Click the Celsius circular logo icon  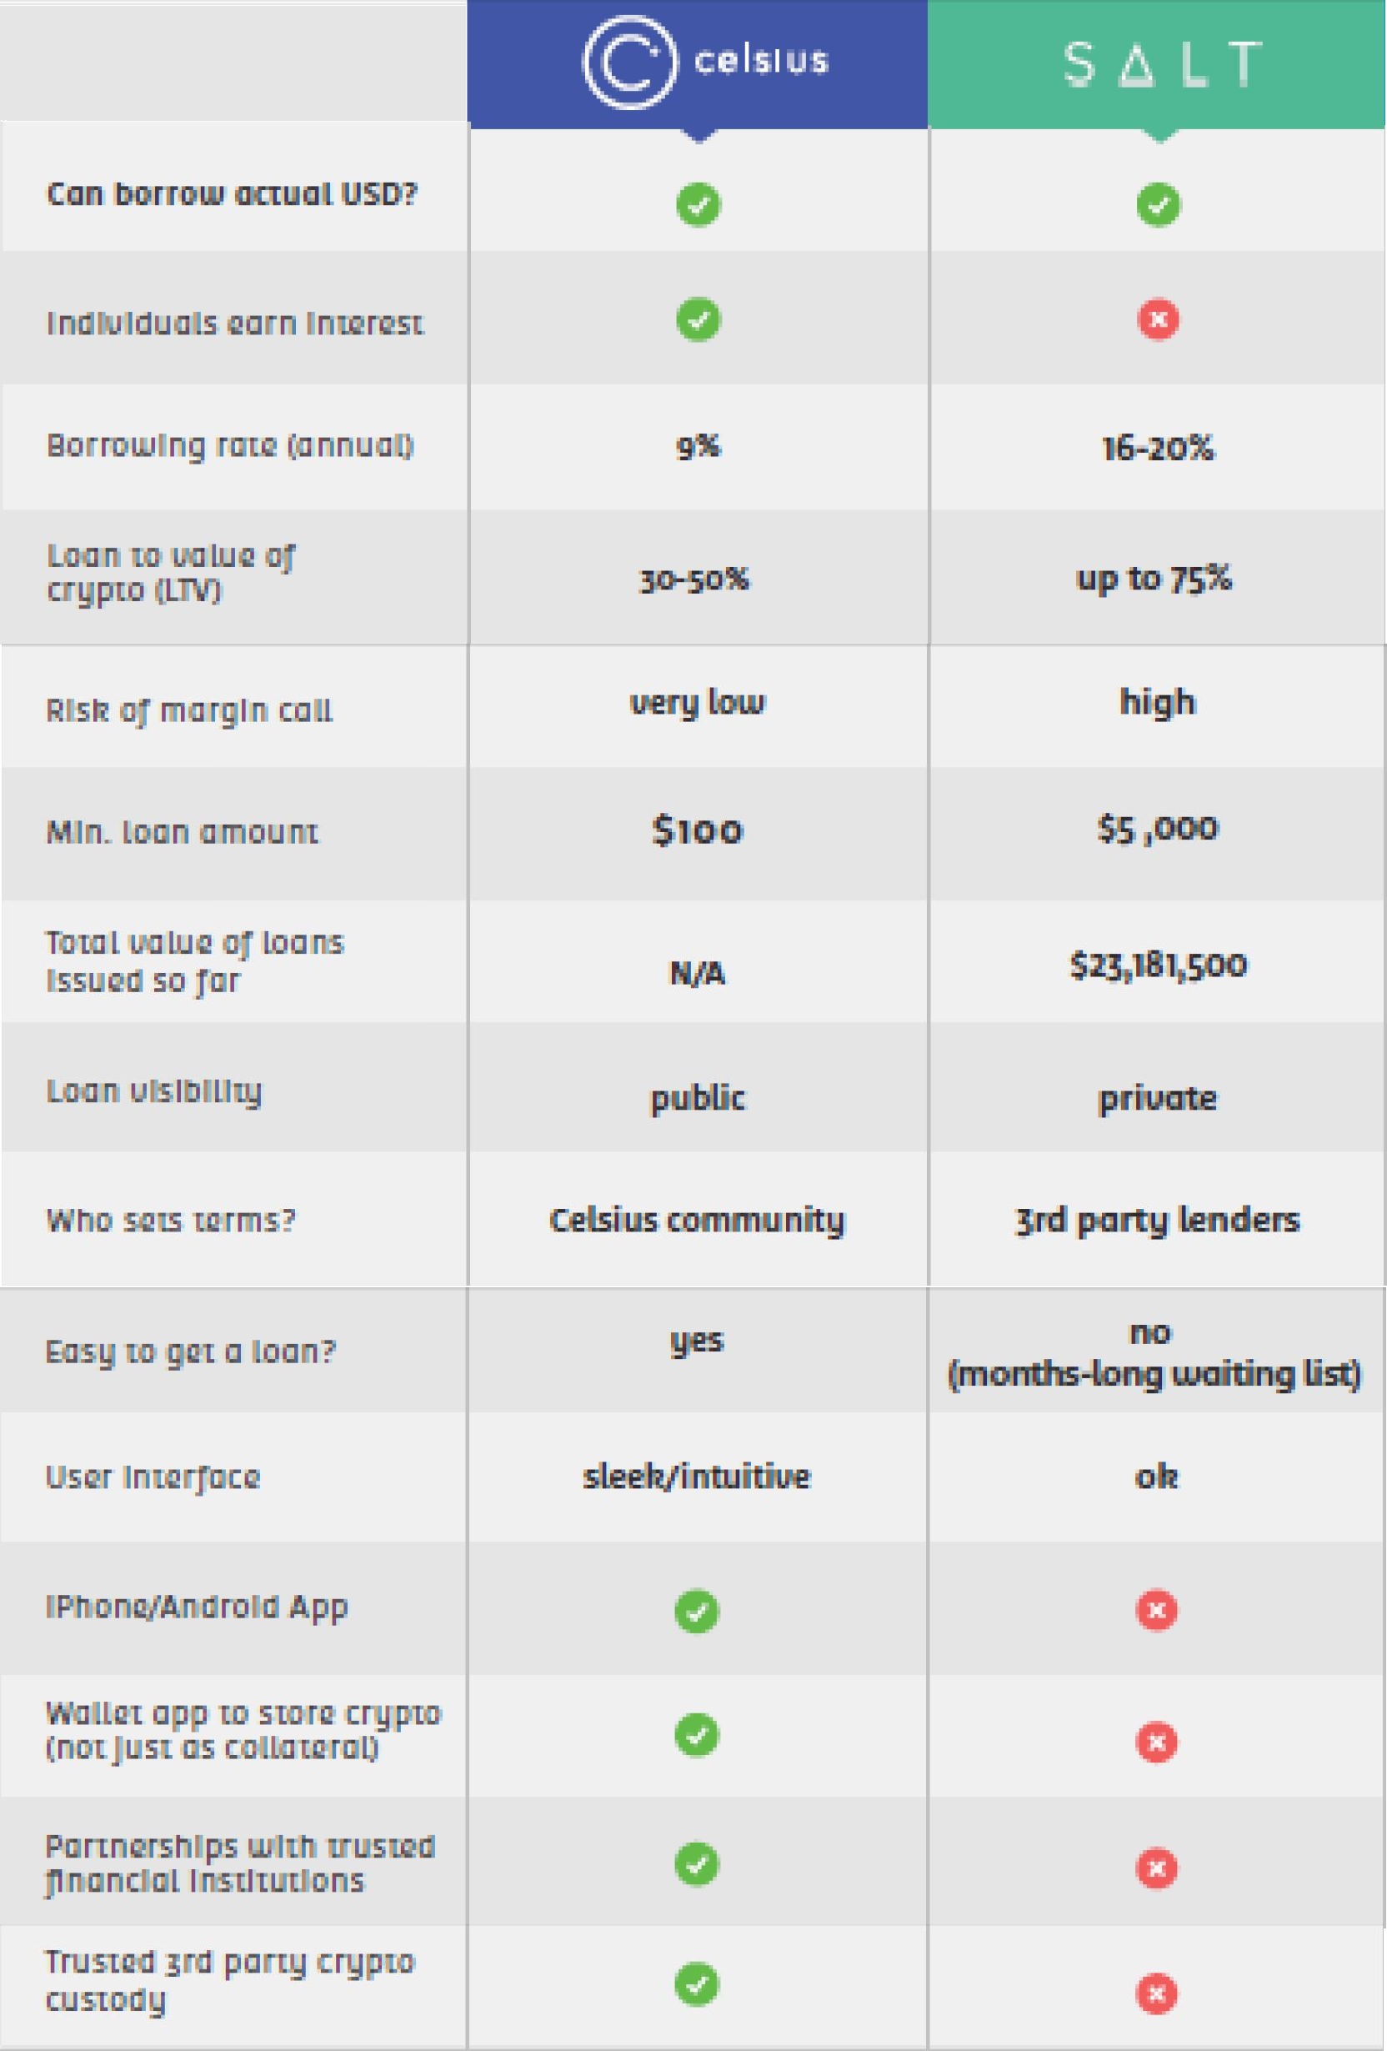(631, 63)
